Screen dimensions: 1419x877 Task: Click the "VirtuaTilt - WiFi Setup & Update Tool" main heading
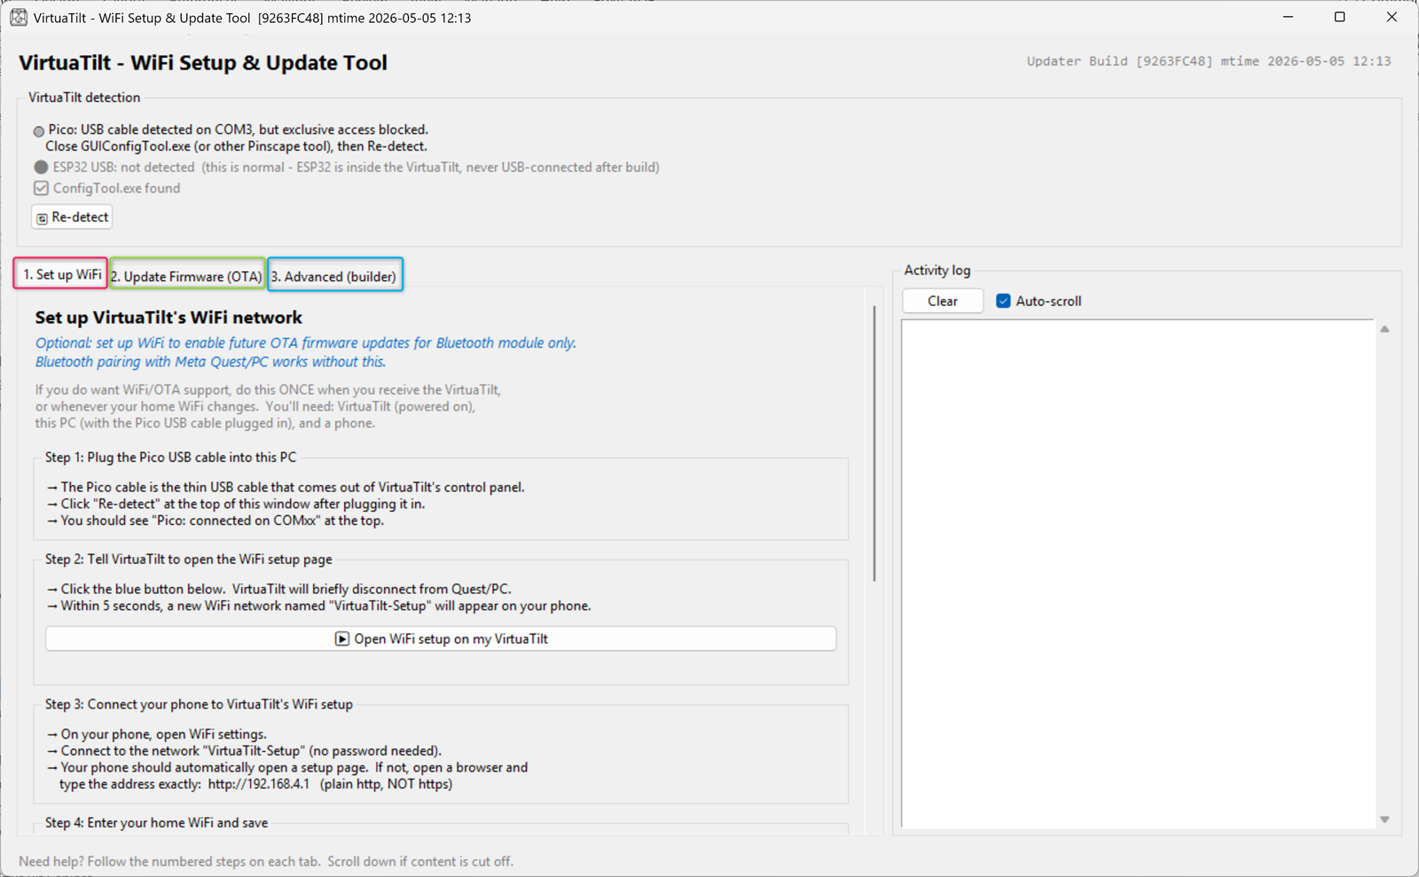(x=203, y=63)
